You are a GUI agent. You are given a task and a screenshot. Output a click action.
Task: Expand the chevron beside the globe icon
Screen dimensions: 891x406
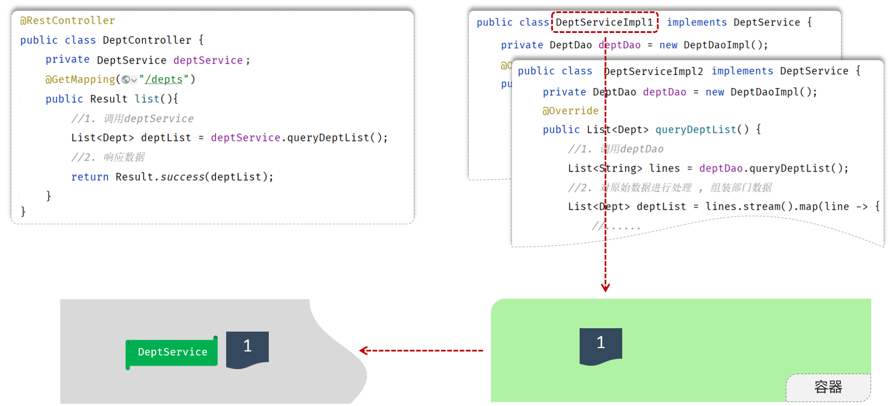coord(134,80)
